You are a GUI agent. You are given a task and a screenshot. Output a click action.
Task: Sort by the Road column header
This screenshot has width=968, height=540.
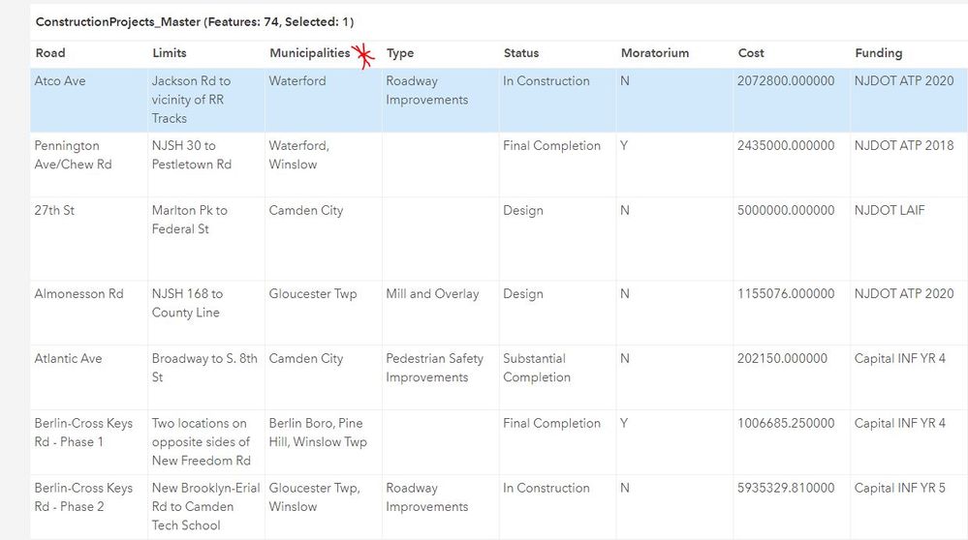(50, 53)
